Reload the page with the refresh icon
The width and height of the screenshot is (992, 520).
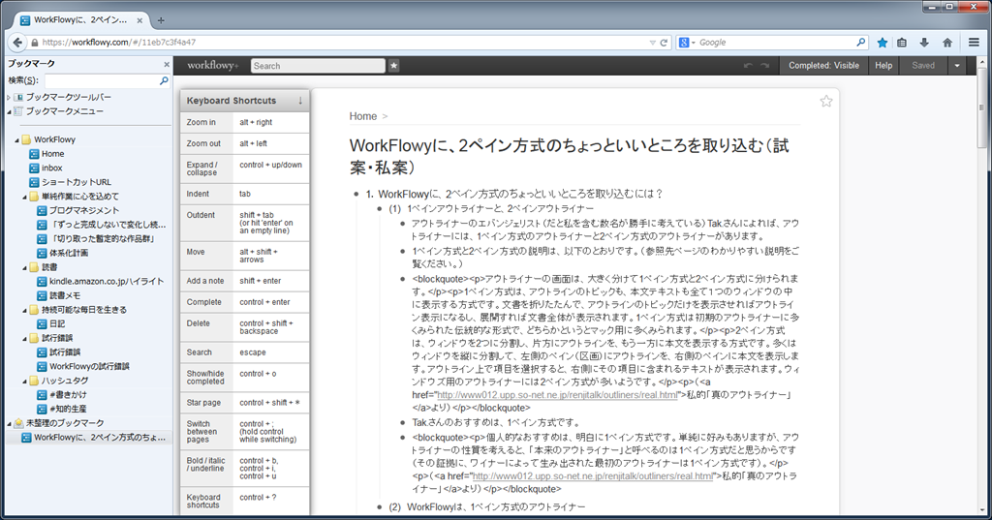tap(664, 43)
